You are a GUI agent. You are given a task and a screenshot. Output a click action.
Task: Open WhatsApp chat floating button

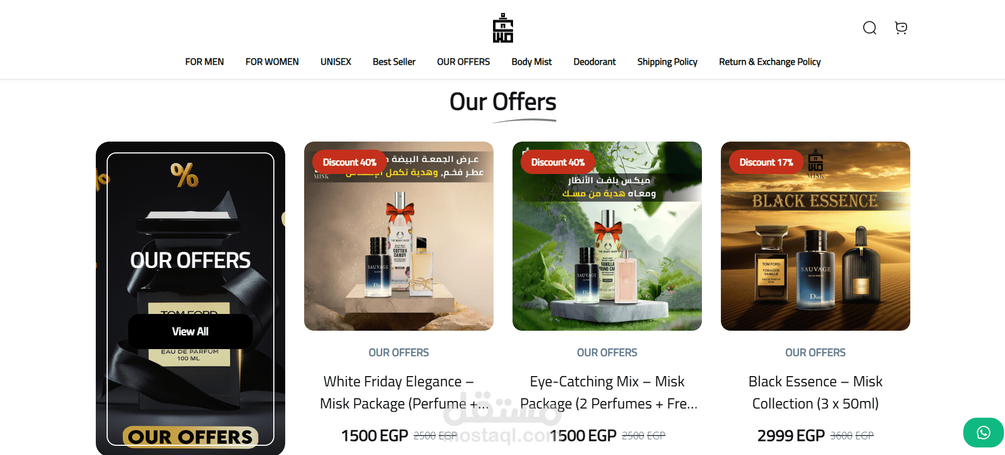pyautogui.click(x=983, y=432)
